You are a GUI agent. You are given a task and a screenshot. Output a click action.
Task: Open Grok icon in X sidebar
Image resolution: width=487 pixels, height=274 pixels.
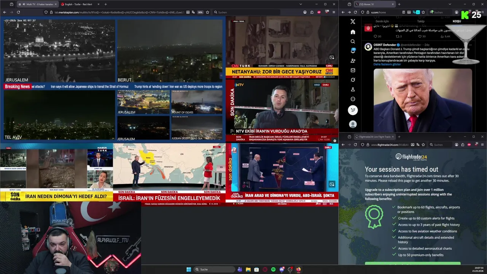[x=353, y=80]
